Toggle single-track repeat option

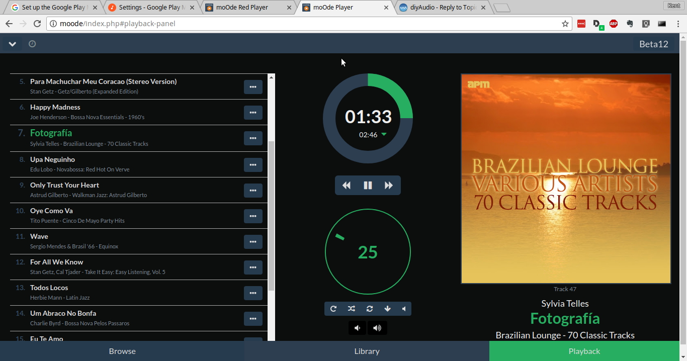370,309
